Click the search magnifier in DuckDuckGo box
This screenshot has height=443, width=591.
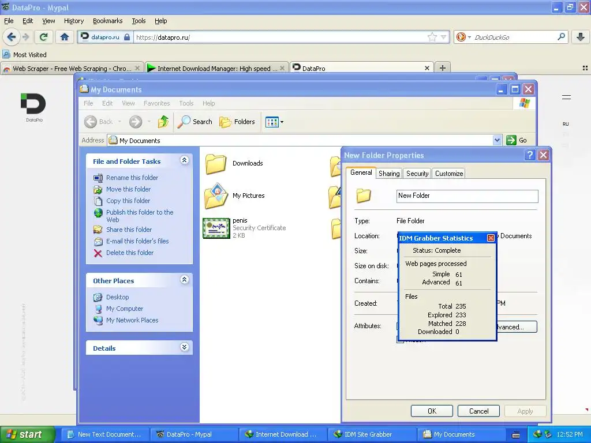point(561,37)
